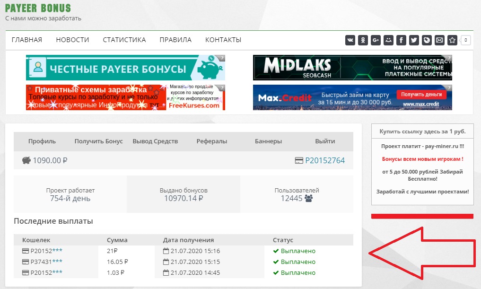Click Выплачено status for 21.07.2020 15:16
Image resolution: width=481 pixels, height=289 pixels.
(x=298, y=251)
